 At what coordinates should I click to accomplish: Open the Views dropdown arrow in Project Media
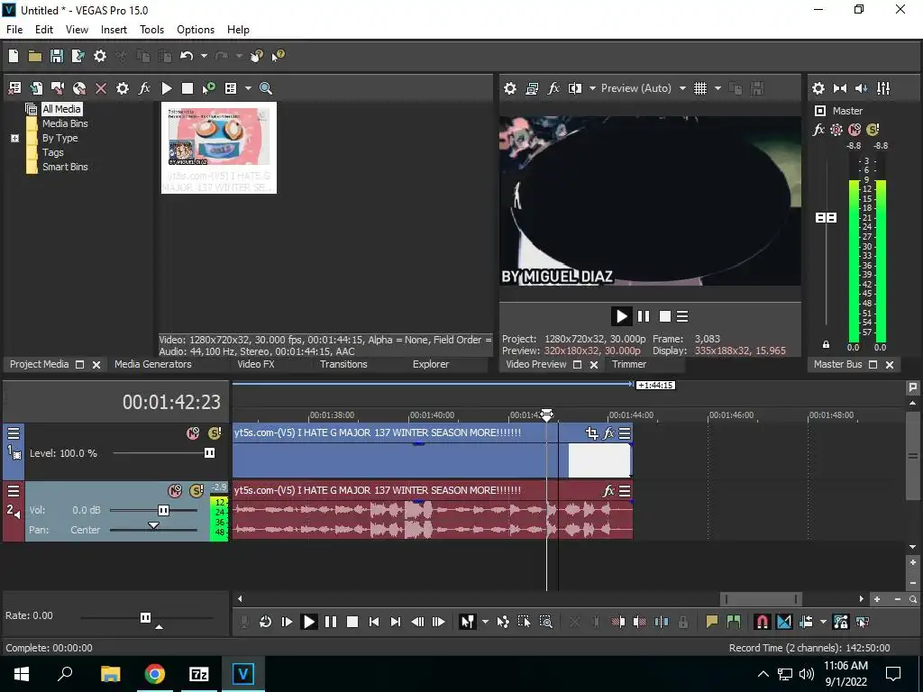click(248, 88)
